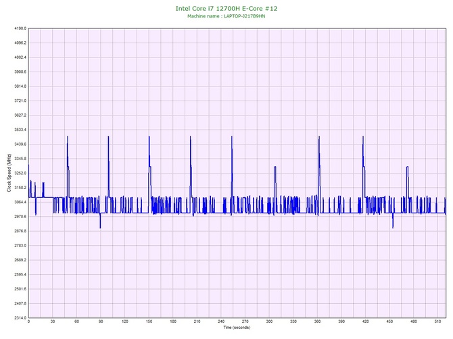Click the 4002.4 y-axis value

[20, 57]
